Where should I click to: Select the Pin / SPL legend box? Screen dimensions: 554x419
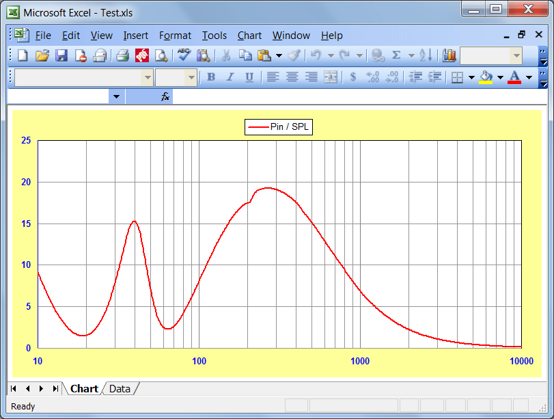[279, 126]
